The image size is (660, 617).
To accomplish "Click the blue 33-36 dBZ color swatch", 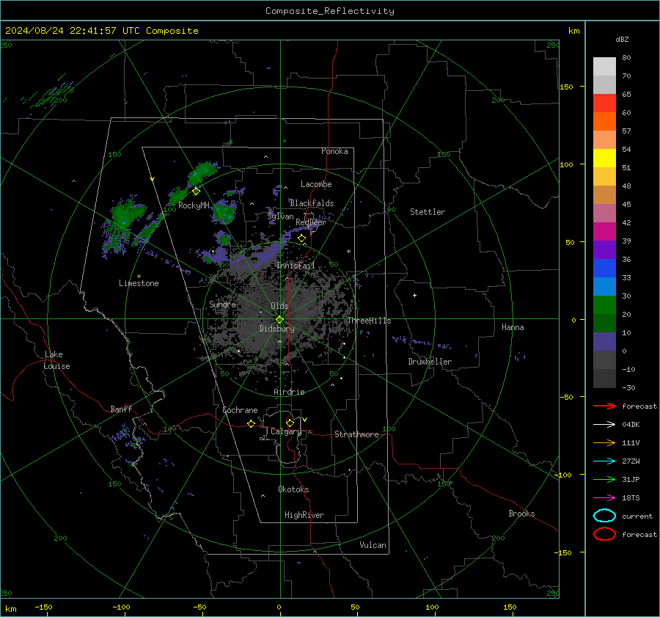I will pos(604,269).
